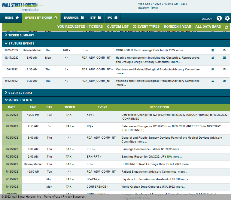Open the 33 Event Types filter
Viewport: 231px width, 200px height.
click(146, 27)
